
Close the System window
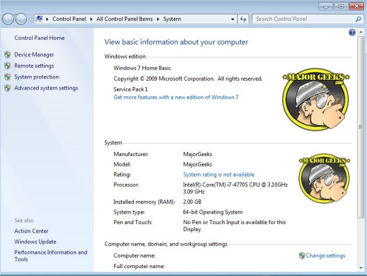click(356, 6)
